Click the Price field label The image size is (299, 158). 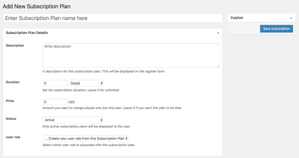point(10,100)
